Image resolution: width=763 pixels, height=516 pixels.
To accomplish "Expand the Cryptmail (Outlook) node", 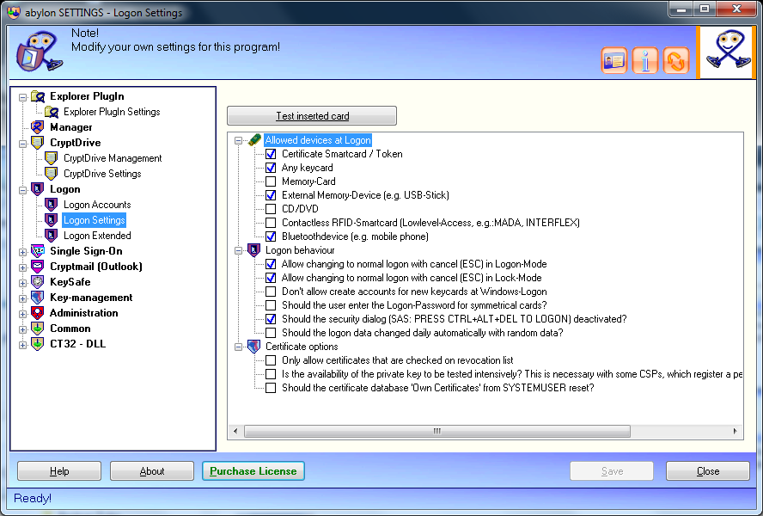I will pyautogui.click(x=22, y=267).
